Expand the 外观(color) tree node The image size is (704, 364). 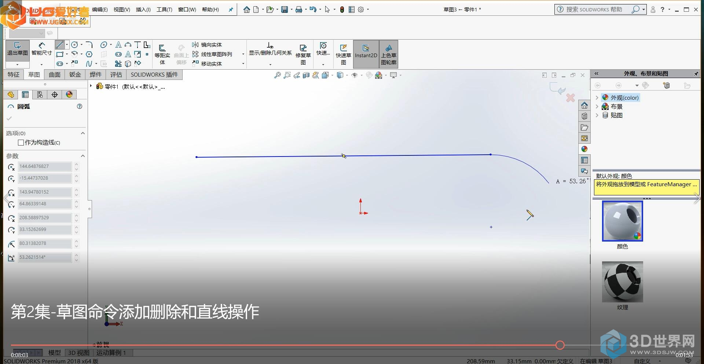[x=597, y=98]
